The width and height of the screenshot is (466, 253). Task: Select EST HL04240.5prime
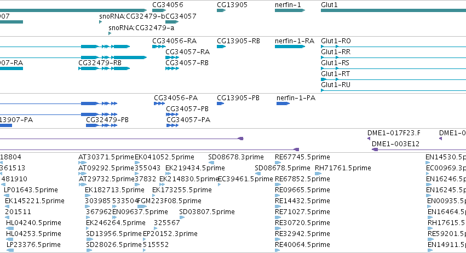click(33, 223)
